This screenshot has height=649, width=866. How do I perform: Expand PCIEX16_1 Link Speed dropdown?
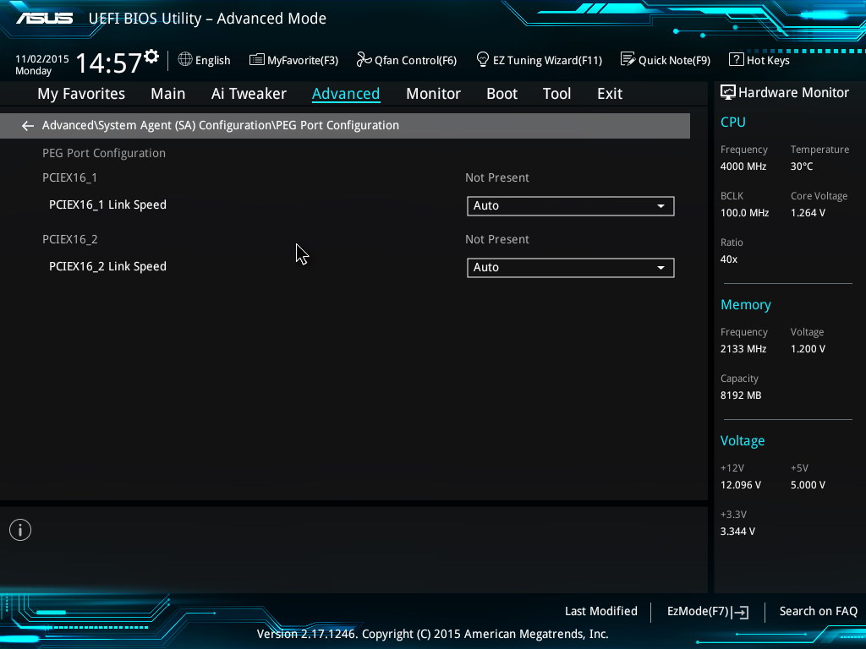(x=570, y=206)
